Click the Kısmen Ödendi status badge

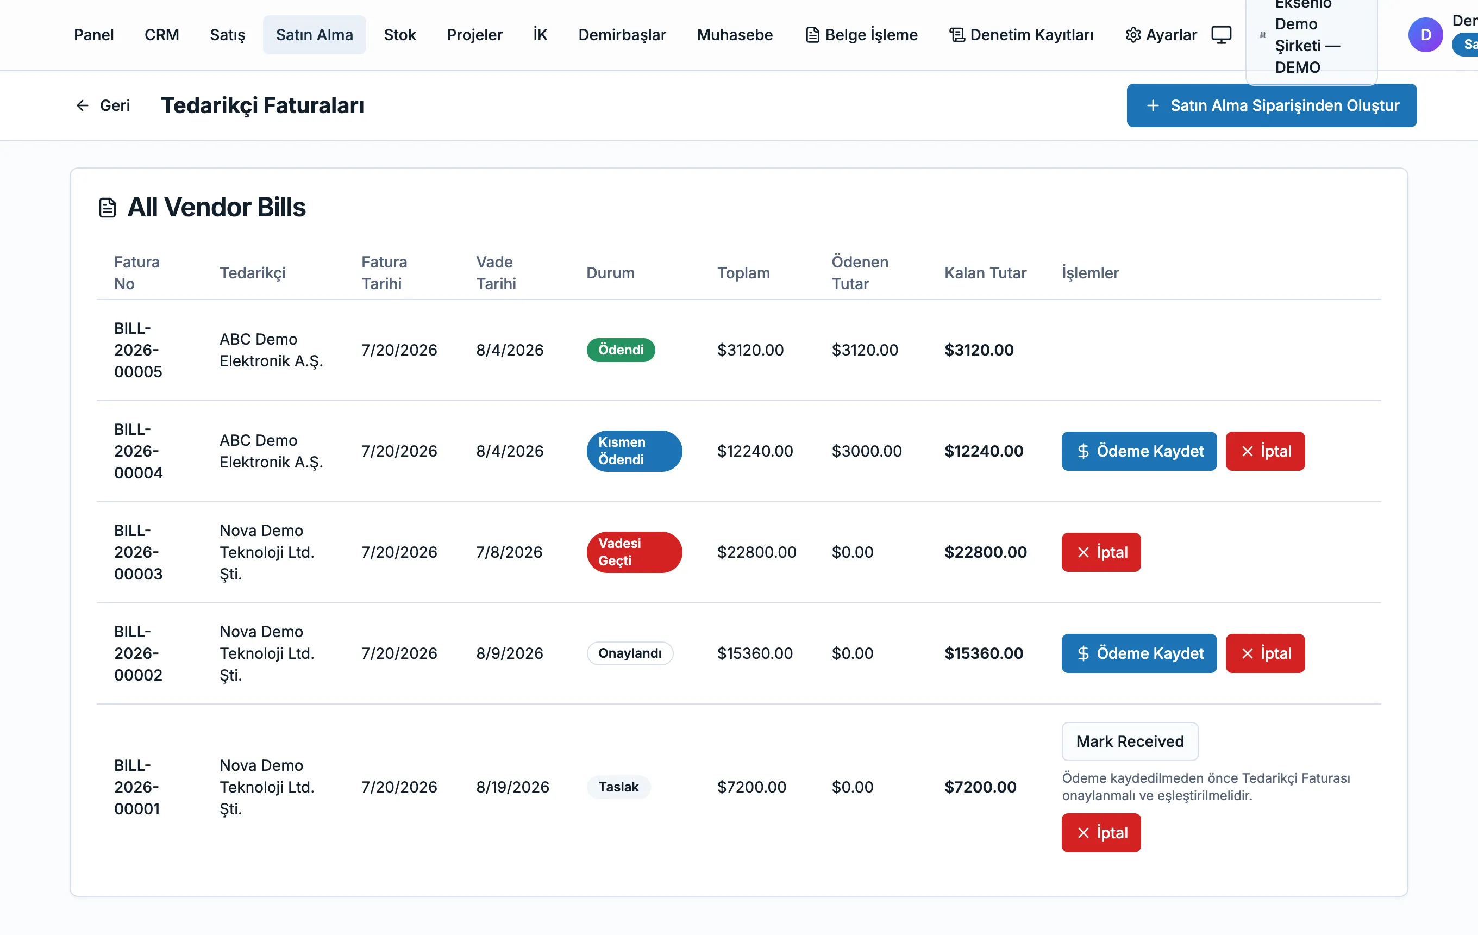pyautogui.click(x=634, y=451)
